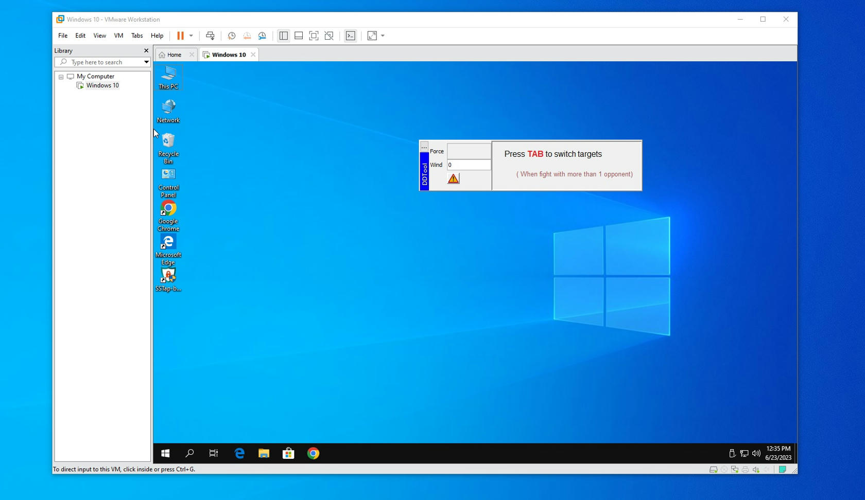This screenshot has width=865, height=500.
Task: Pause the virtual machine with the orange button
Action: click(x=180, y=35)
